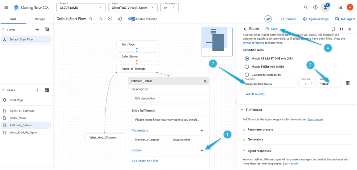Collapse the FLOWS section
Screen dimensions: 357x170
(4, 30)
